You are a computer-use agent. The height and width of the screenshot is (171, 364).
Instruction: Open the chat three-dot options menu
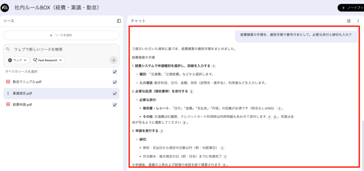coord(358,21)
